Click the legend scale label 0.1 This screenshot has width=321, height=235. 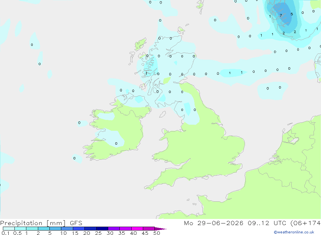tap(5, 233)
